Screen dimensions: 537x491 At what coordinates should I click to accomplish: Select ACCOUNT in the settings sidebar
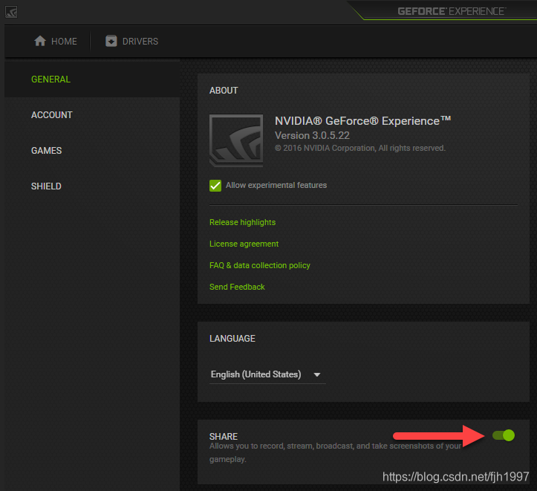[x=92, y=115]
